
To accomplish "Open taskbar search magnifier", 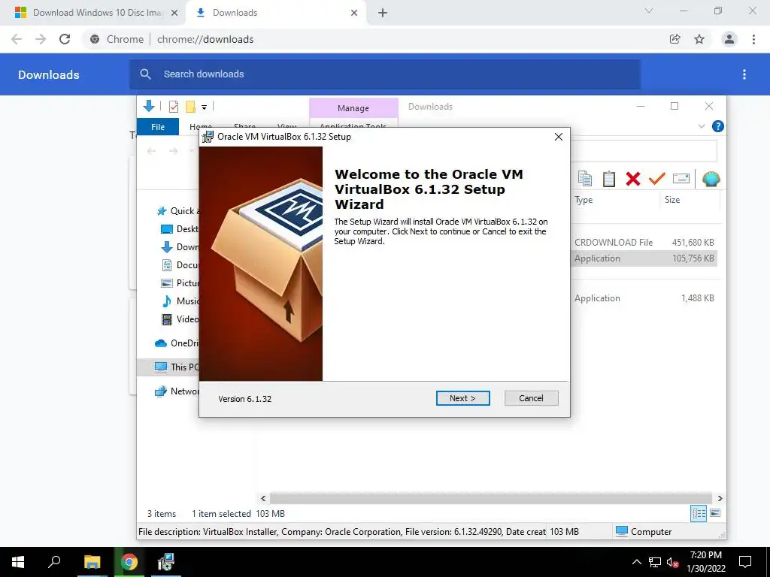I will tap(54, 562).
